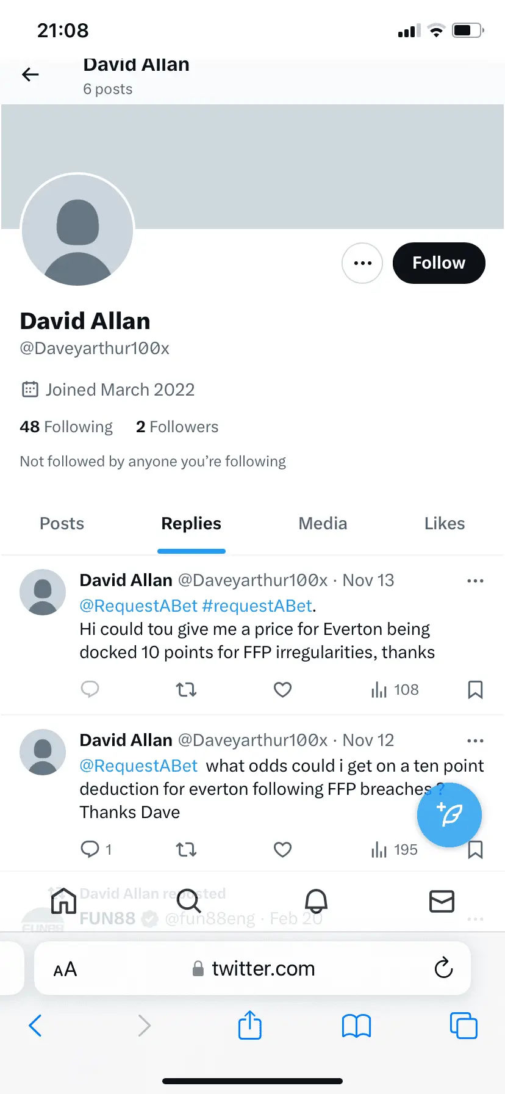Open the Safari share sheet icon
The width and height of the screenshot is (505, 1094).
249,1025
